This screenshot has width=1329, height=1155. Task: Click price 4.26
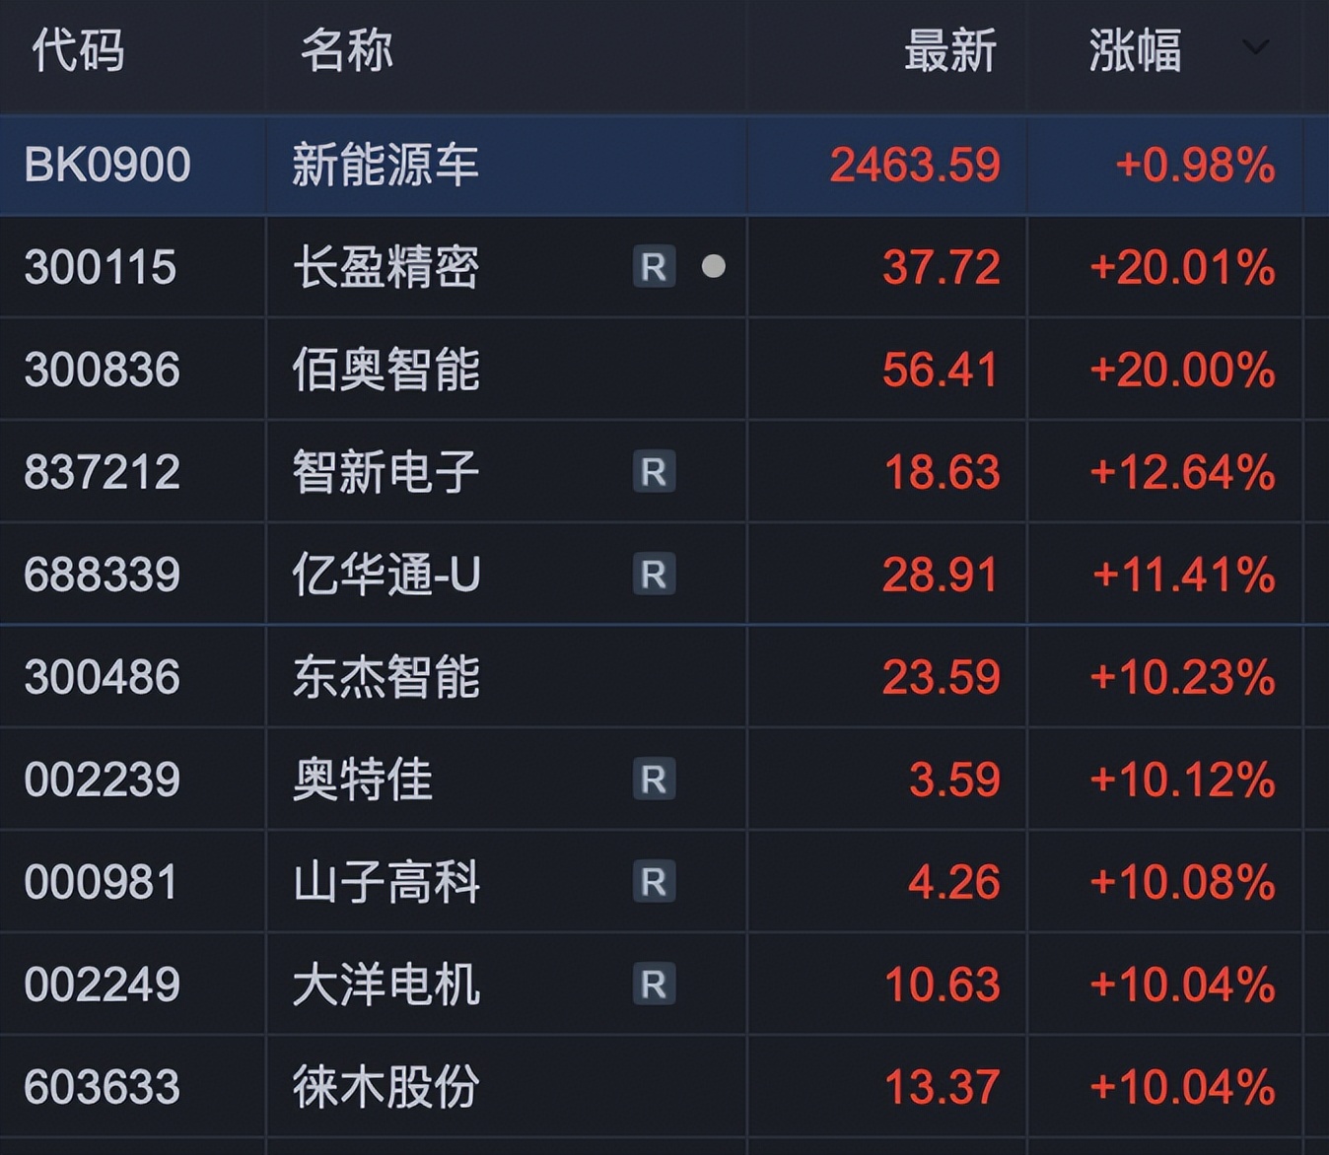point(954,882)
